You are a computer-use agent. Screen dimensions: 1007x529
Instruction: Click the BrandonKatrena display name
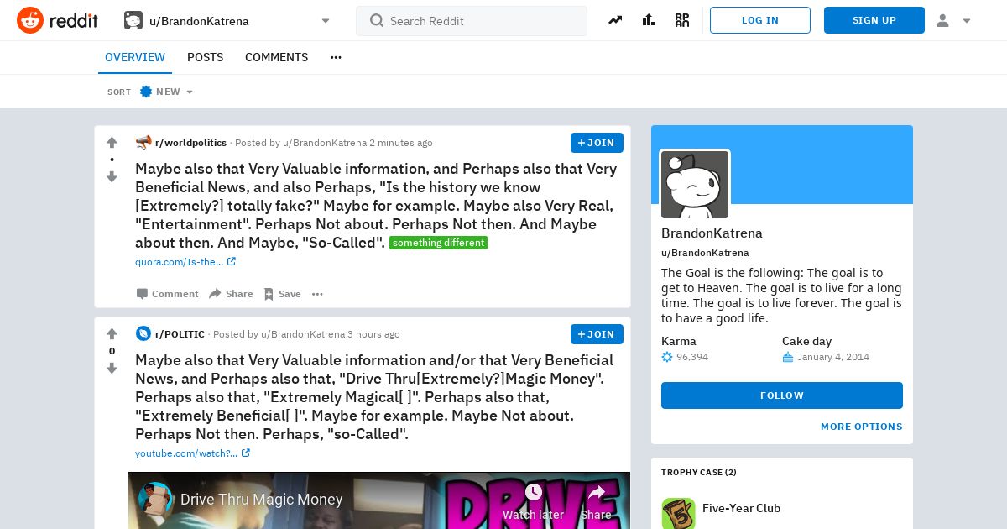712,233
